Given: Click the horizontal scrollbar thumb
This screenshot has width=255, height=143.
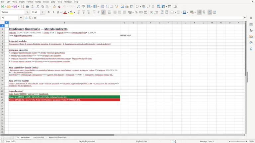Looking at the screenshot, I should [x=57, y=135].
